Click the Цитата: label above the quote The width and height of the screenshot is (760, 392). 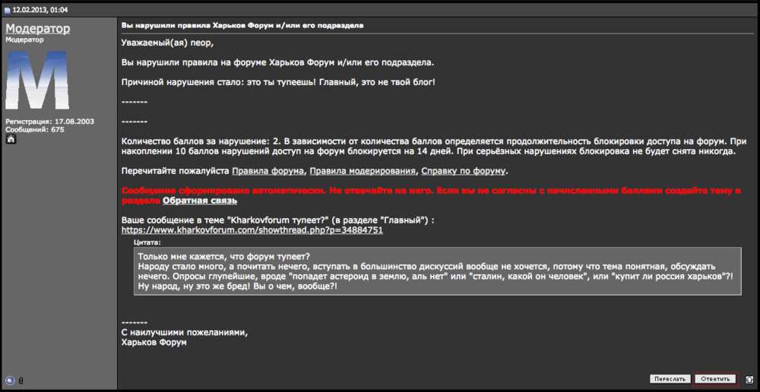147,242
